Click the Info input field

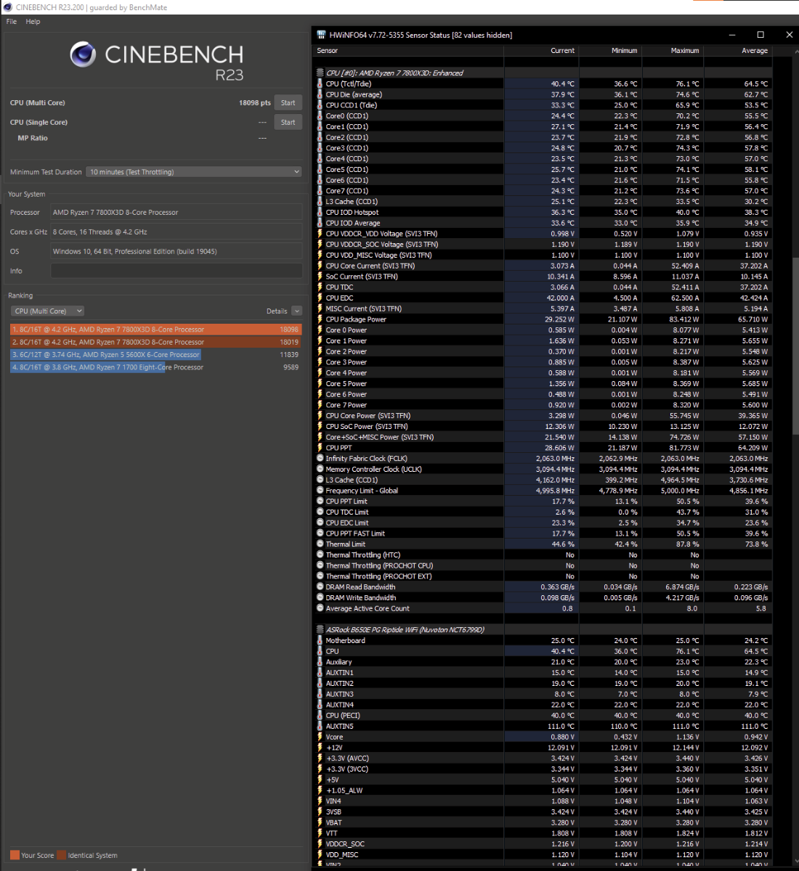click(177, 271)
